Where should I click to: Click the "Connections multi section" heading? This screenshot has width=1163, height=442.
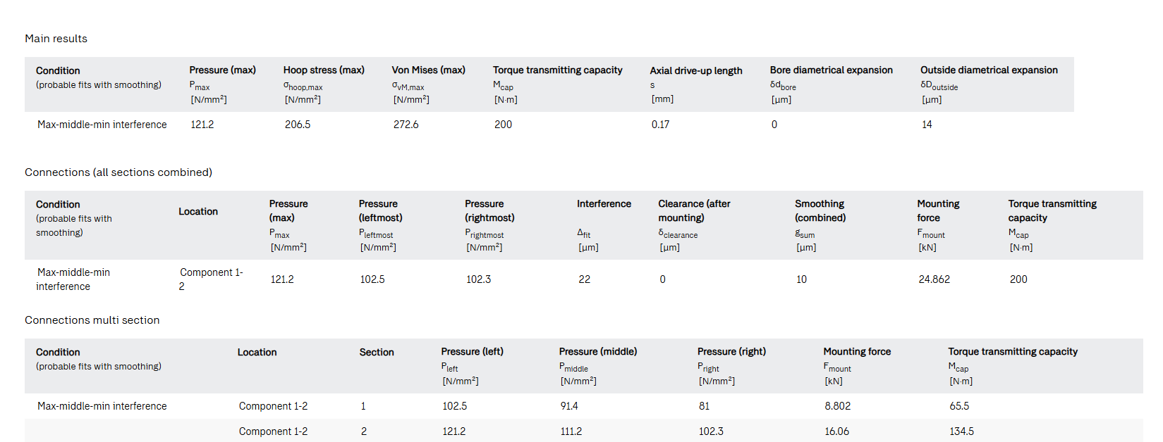(92, 320)
